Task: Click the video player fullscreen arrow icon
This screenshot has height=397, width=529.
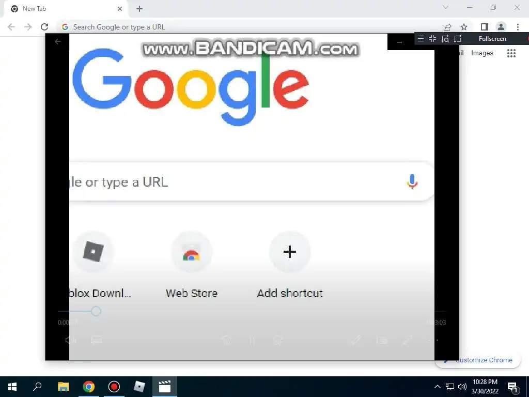Action: point(408,340)
